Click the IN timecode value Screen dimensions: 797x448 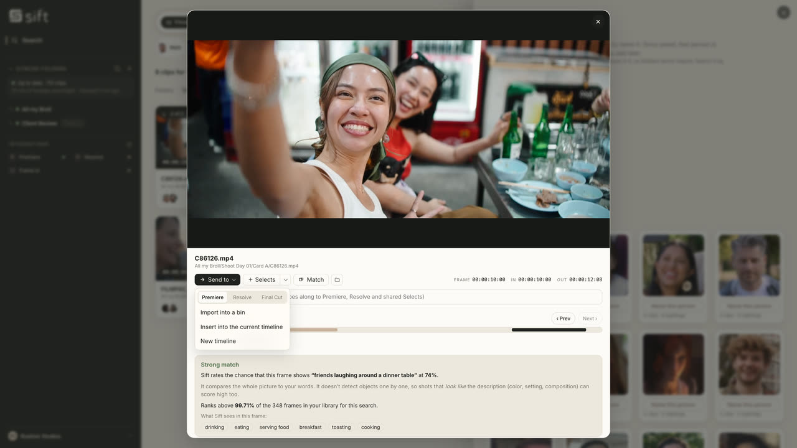pos(534,280)
